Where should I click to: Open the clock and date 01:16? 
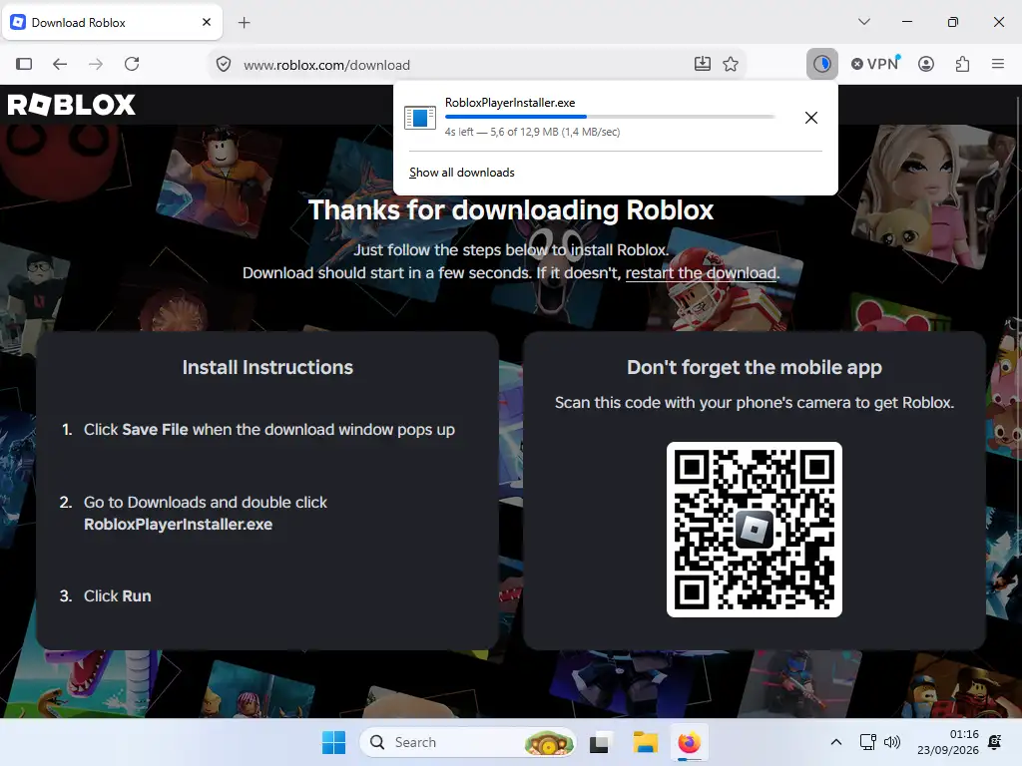[948, 742]
